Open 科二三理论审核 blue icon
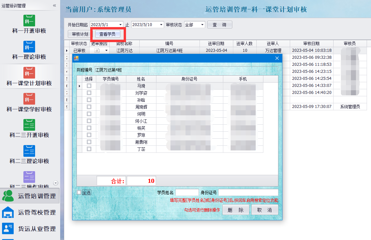Image resolution: width=371 pixels, height=240 pixels. (x=29, y=151)
